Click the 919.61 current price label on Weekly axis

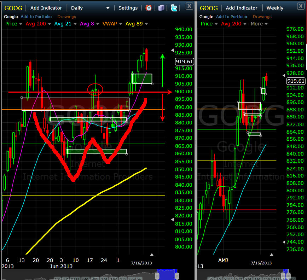click(296, 81)
